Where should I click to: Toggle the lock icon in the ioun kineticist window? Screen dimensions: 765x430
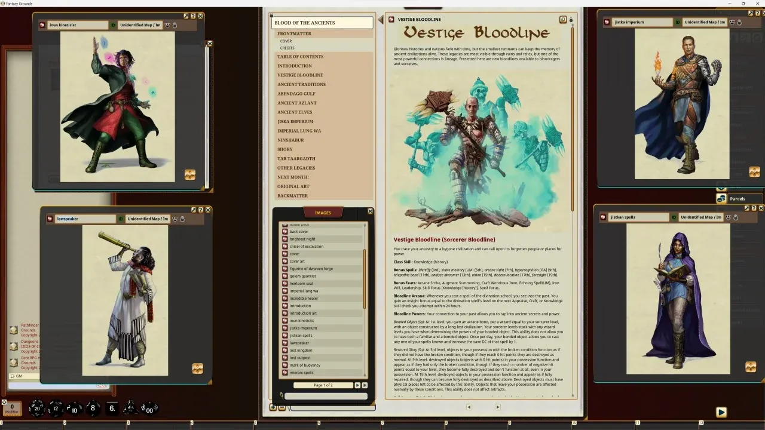click(x=175, y=25)
